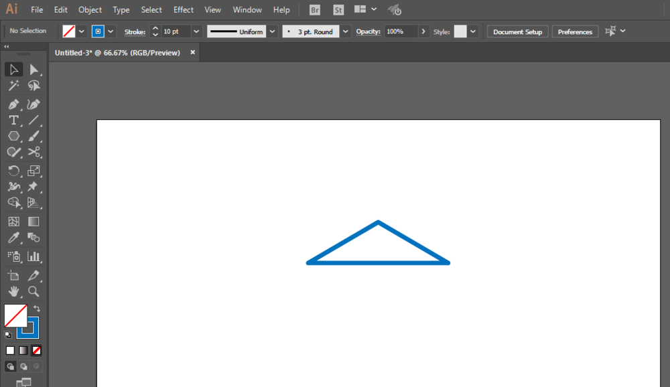Swap fill and stroke colors
The height and width of the screenshot is (387, 670).
37,309
